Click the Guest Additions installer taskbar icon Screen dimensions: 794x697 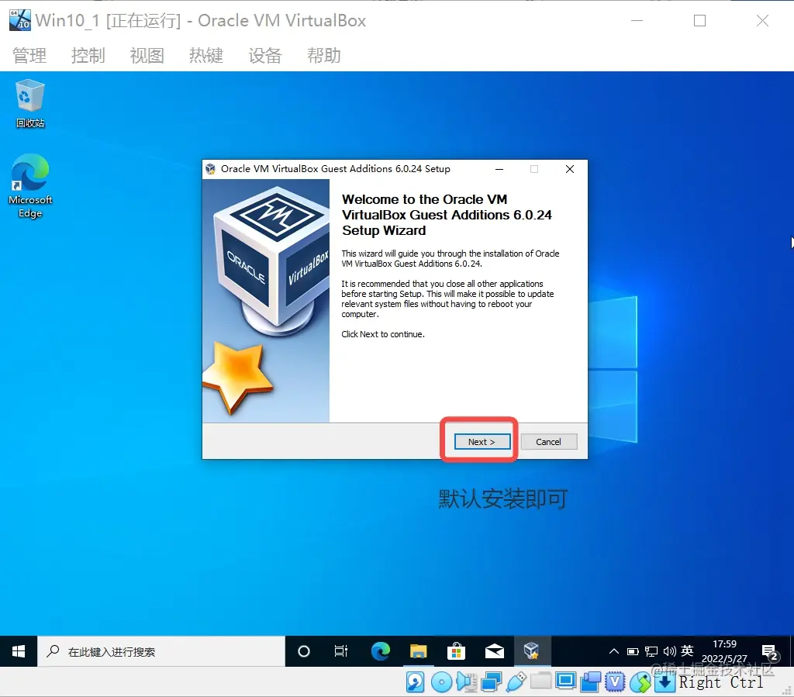(x=532, y=651)
